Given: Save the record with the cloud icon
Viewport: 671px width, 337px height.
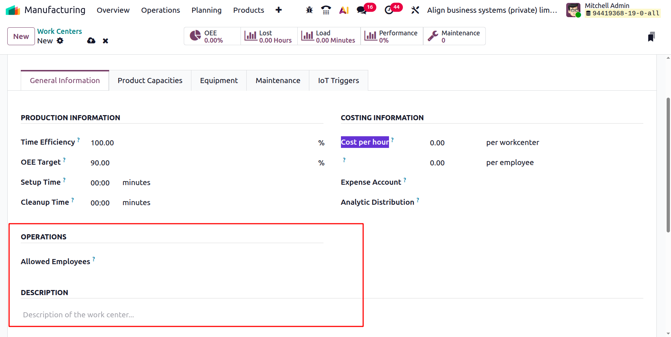Looking at the screenshot, I should (x=91, y=41).
